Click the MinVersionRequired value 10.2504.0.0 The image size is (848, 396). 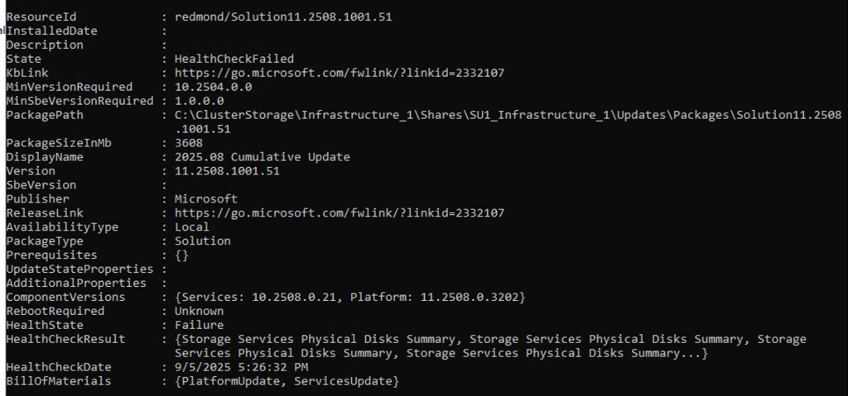(x=213, y=87)
